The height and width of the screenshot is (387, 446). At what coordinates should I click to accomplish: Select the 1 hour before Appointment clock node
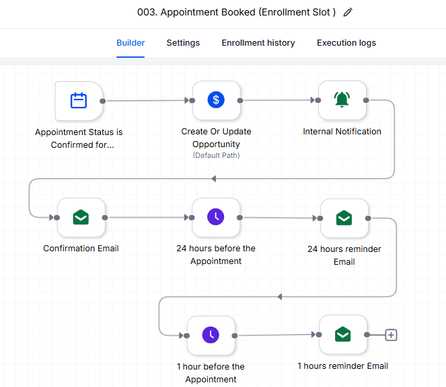(x=211, y=335)
